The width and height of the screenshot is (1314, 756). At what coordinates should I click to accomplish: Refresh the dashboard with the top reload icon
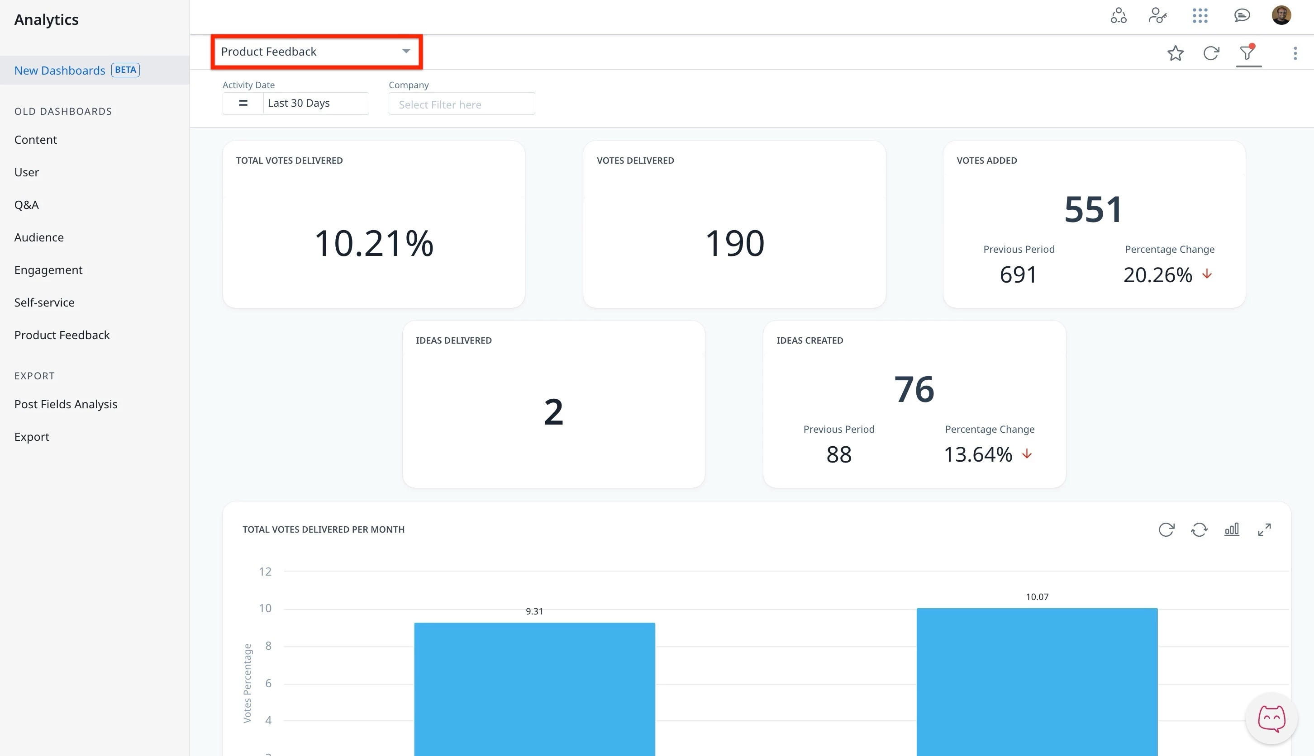(1210, 53)
